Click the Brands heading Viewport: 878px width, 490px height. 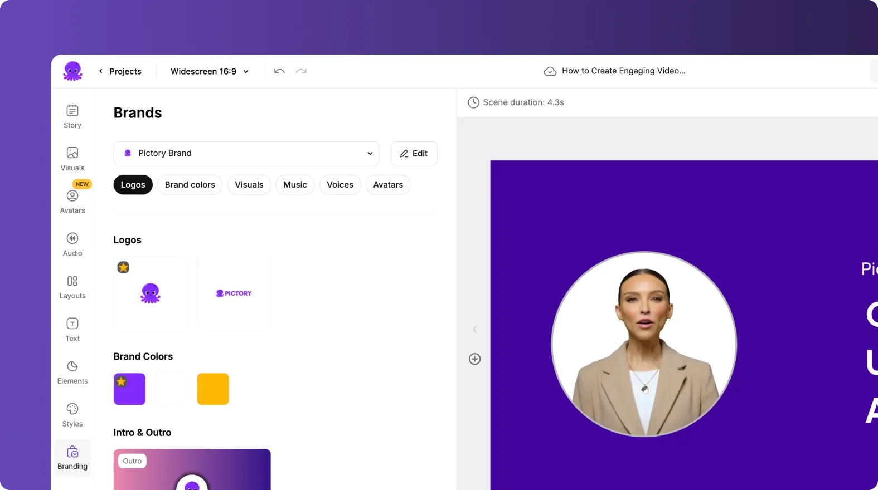[x=138, y=113]
